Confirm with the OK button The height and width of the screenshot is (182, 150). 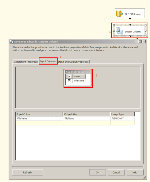98,172
